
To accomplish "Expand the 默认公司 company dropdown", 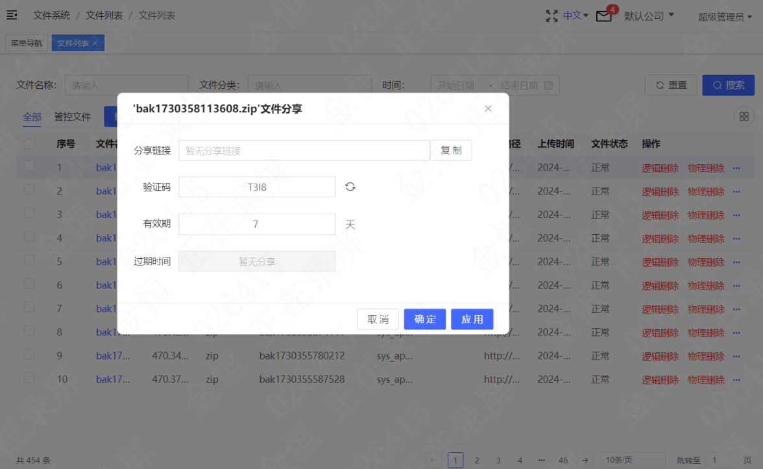I will coord(649,16).
